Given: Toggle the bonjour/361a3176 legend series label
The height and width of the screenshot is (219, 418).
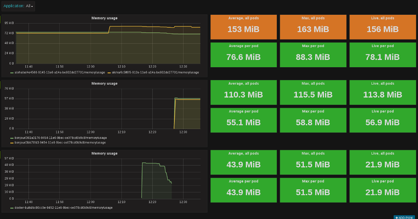Looking at the screenshot, I should point(61,138).
